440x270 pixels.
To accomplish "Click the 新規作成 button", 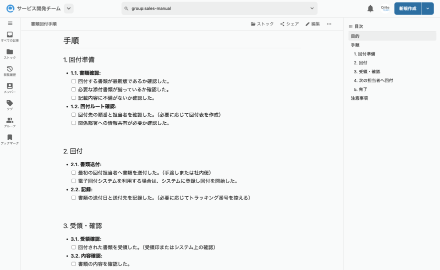I will 407,8.
